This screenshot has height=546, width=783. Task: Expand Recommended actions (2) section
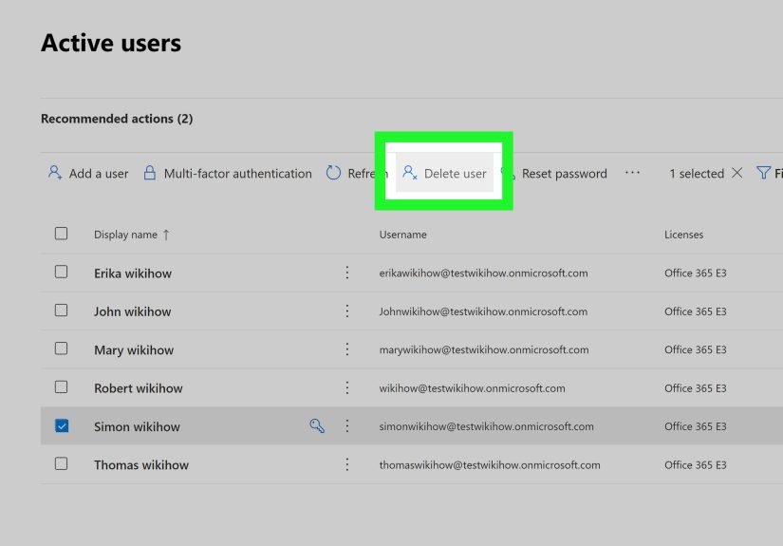tap(117, 119)
